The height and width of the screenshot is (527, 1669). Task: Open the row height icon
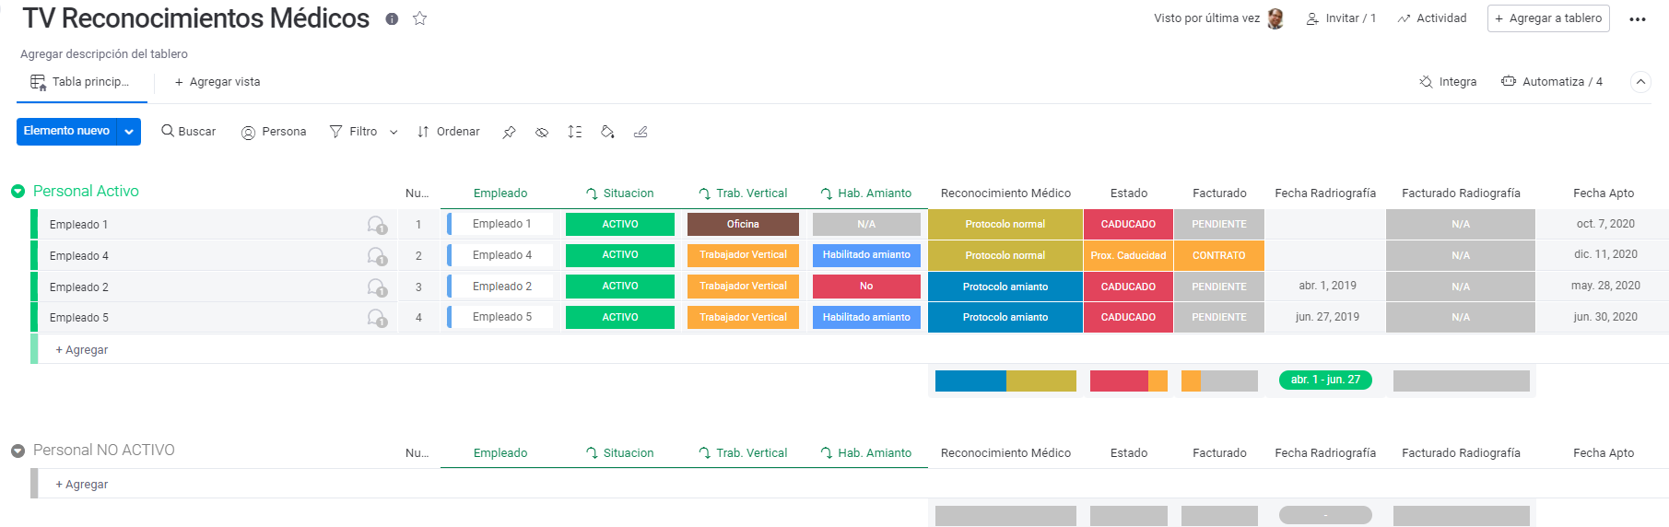[575, 132]
